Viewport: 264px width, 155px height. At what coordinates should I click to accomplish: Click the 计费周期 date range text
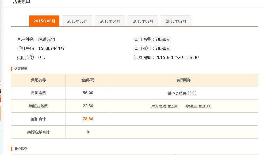coord(177,58)
